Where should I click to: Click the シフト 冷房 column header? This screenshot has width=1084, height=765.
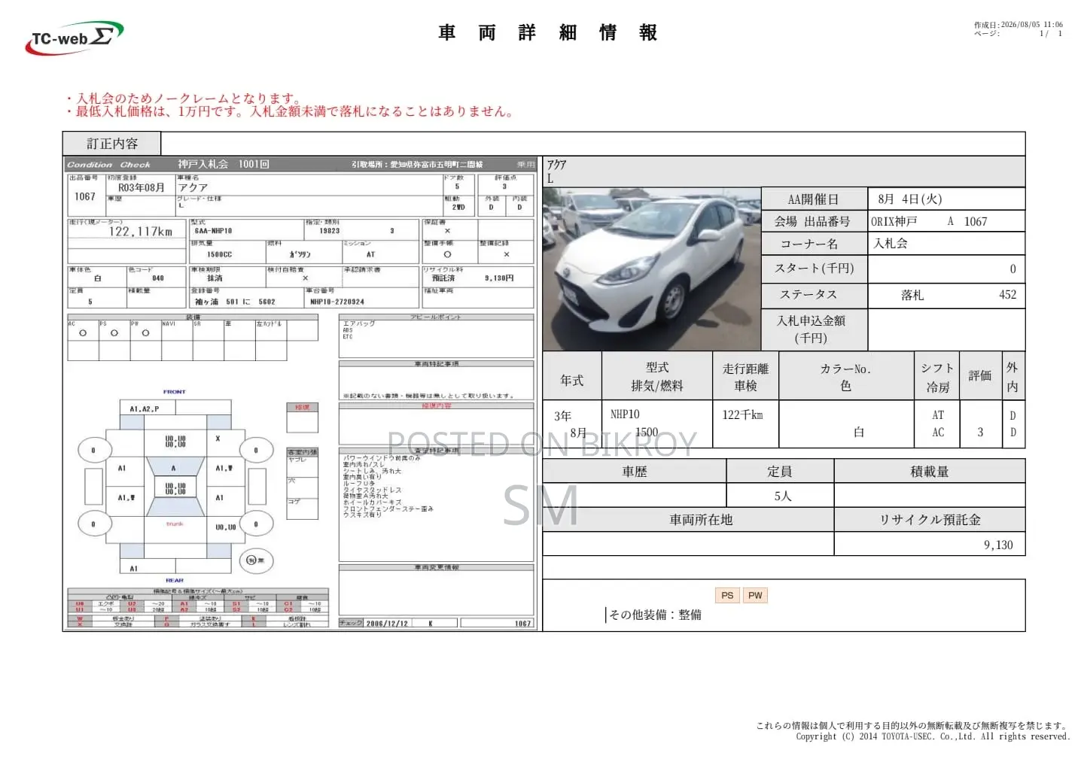pos(937,377)
